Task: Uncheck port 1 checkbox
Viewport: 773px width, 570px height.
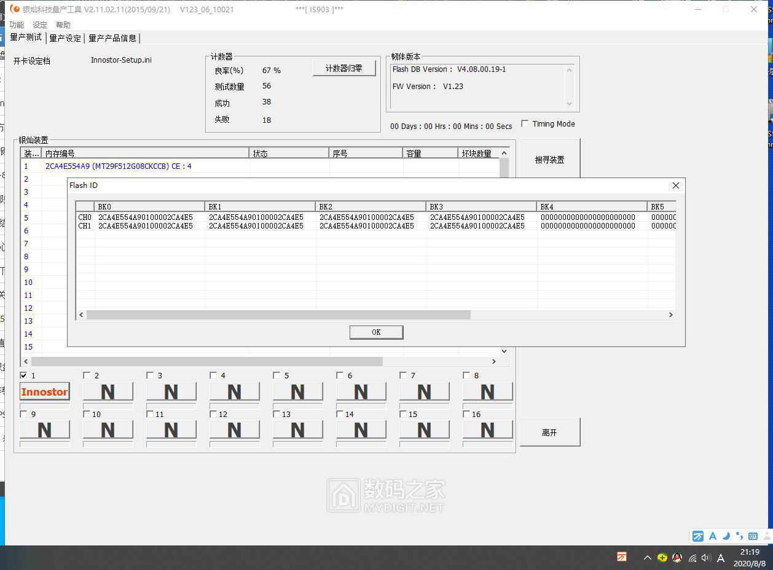Action: tap(23, 375)
